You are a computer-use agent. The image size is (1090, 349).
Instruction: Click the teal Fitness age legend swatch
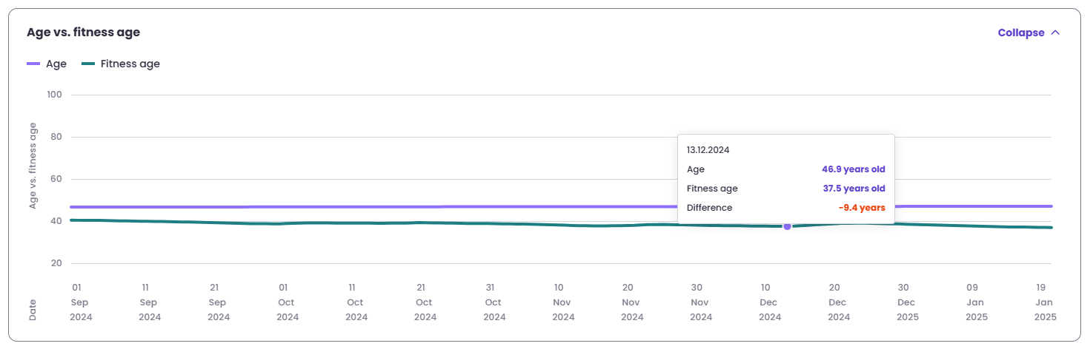tap(88, 64)
